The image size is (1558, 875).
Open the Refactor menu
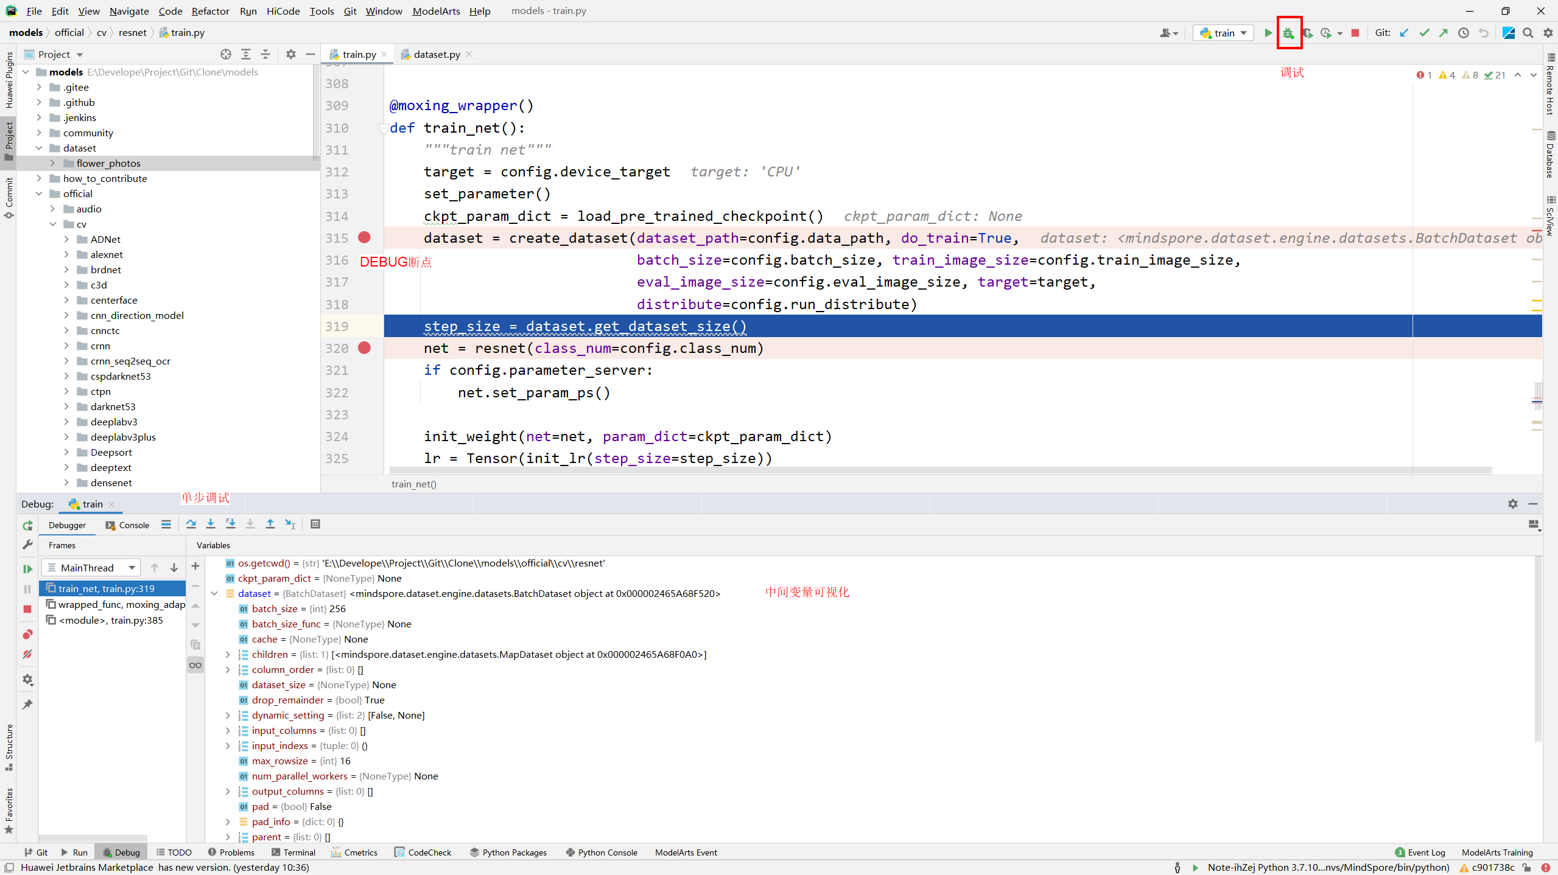210,11
